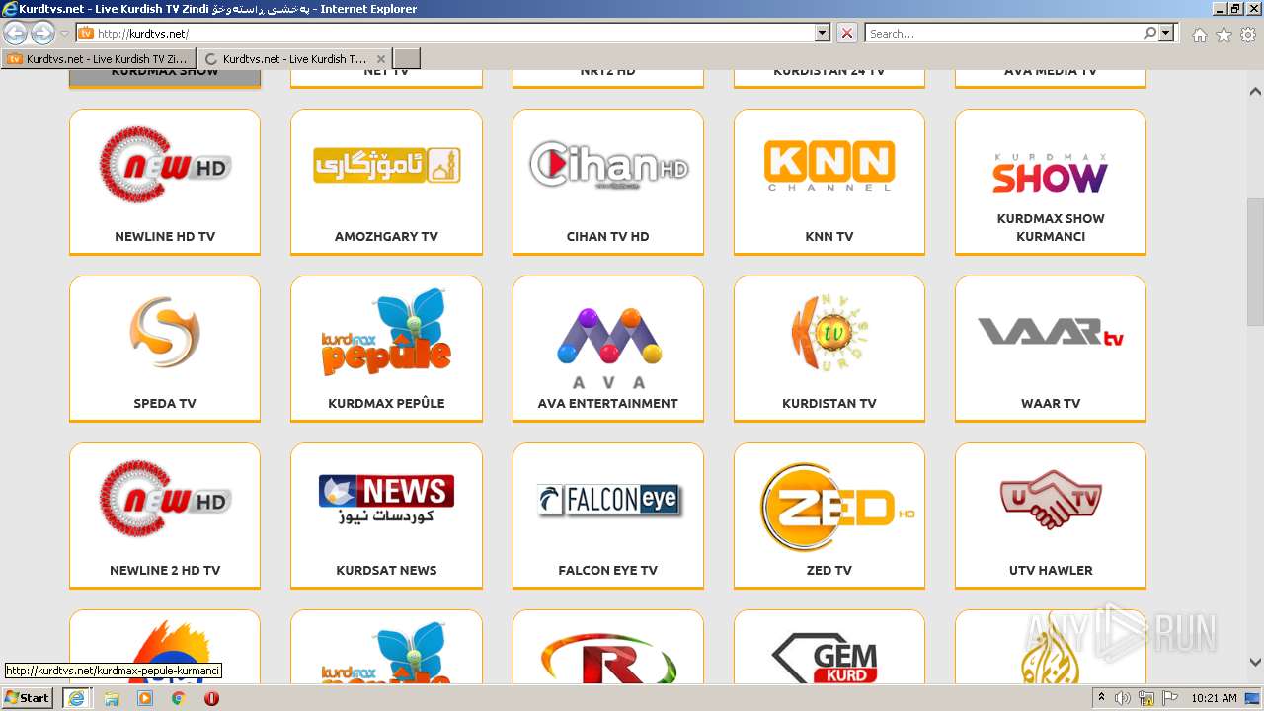The image size is (1264, 711).
Task: Open the Speda TV logo
Action: (x=165, y=332)
